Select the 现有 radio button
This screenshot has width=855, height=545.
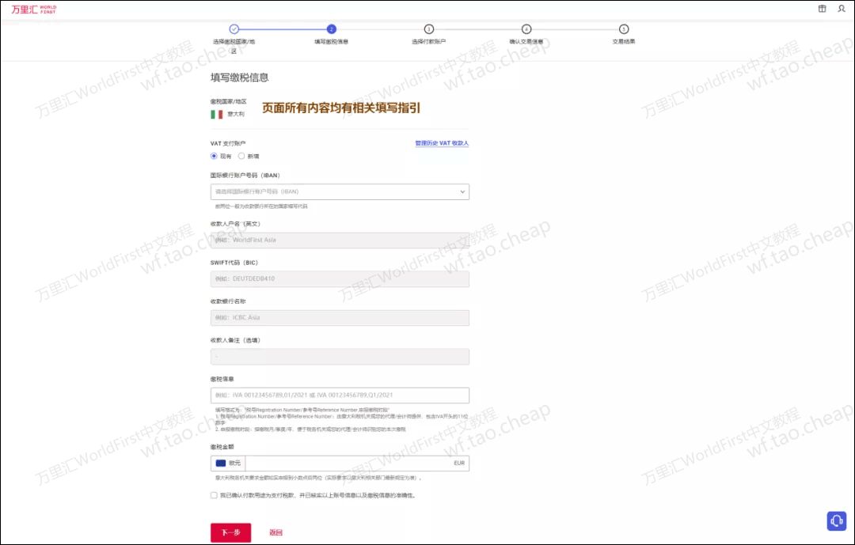tap(214, 156)
